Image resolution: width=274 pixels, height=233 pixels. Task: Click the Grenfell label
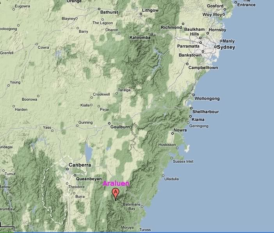tap(7, 53)
